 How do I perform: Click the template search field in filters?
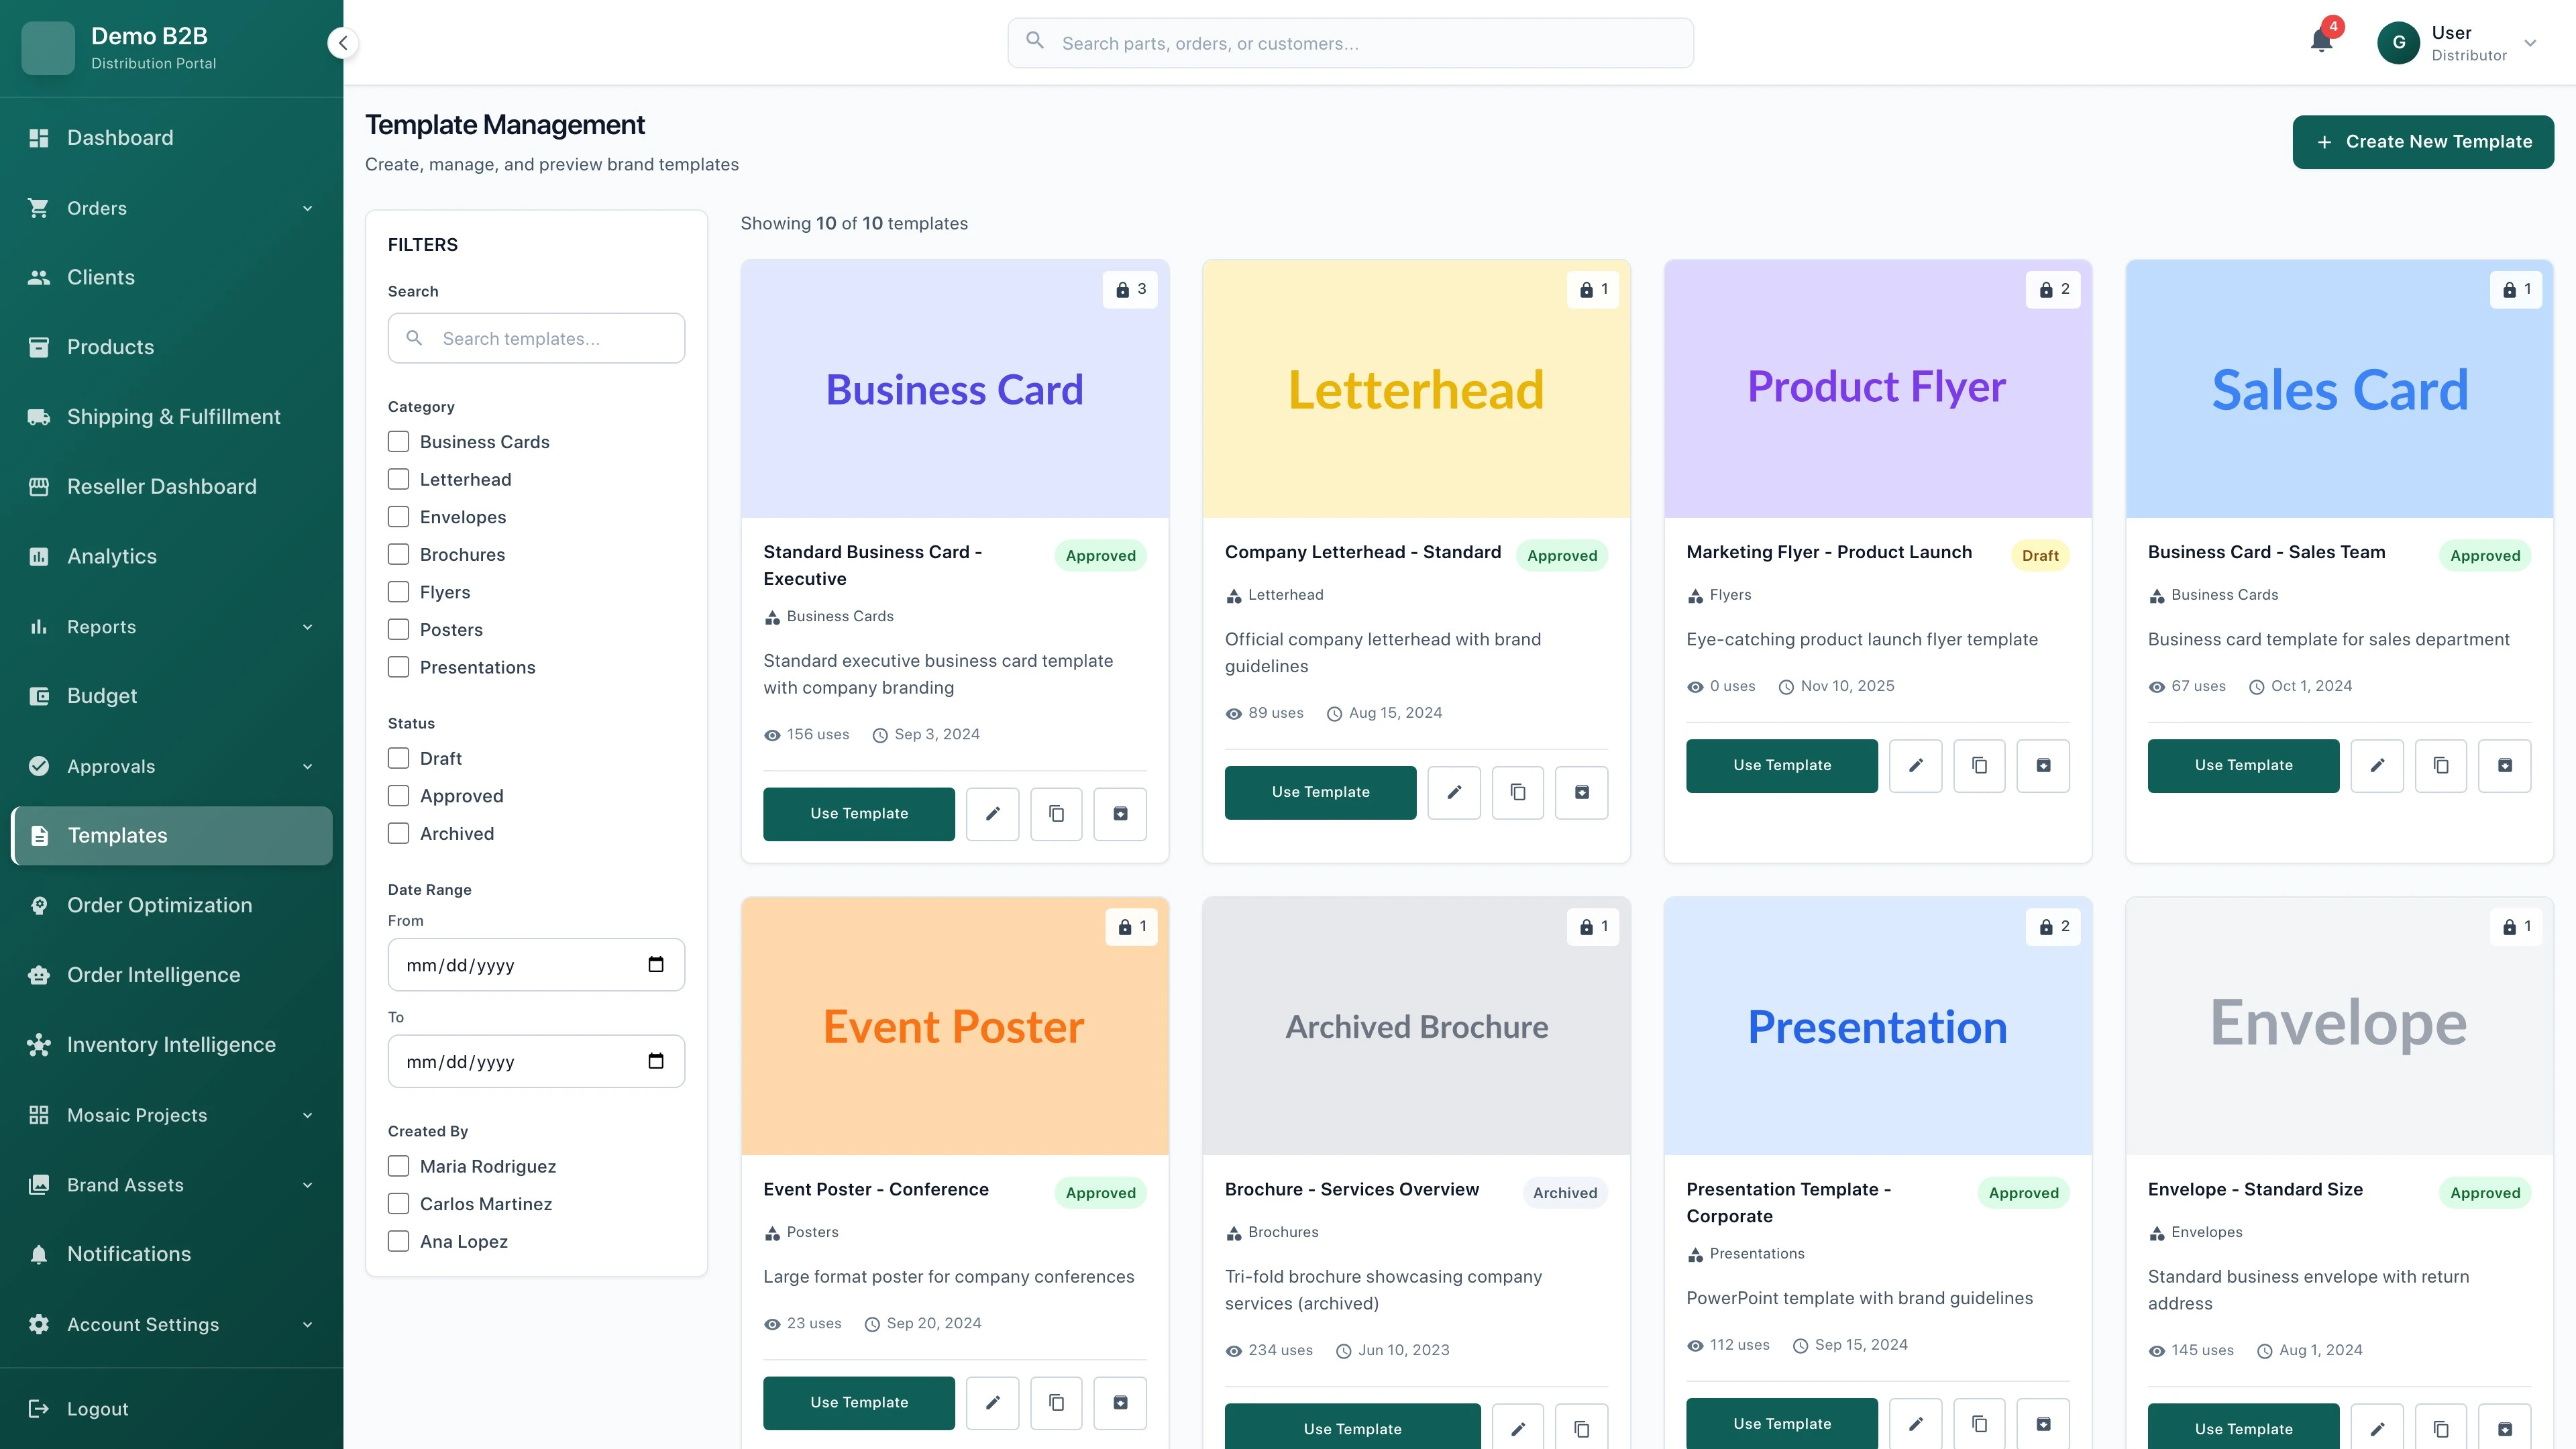coord(536,338)
